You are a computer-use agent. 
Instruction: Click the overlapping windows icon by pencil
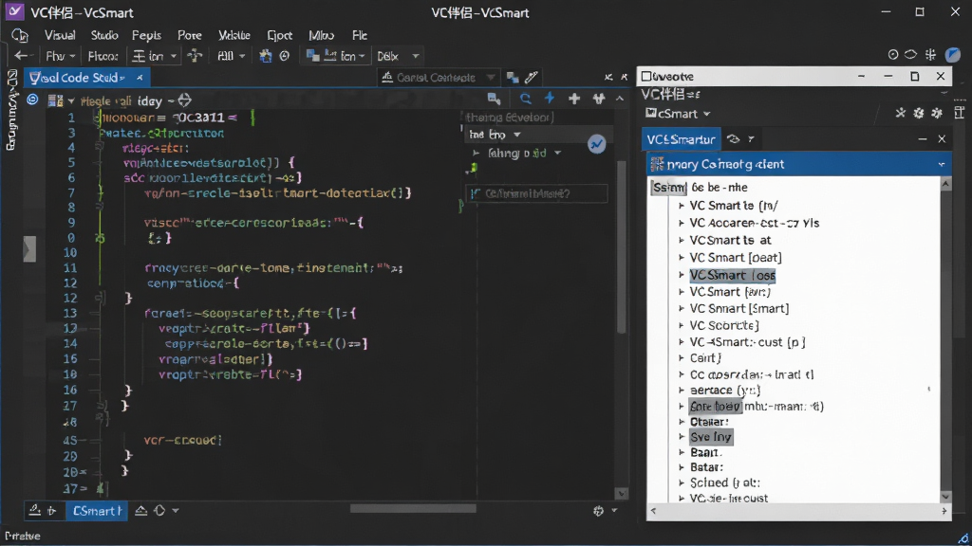point(512,78)
